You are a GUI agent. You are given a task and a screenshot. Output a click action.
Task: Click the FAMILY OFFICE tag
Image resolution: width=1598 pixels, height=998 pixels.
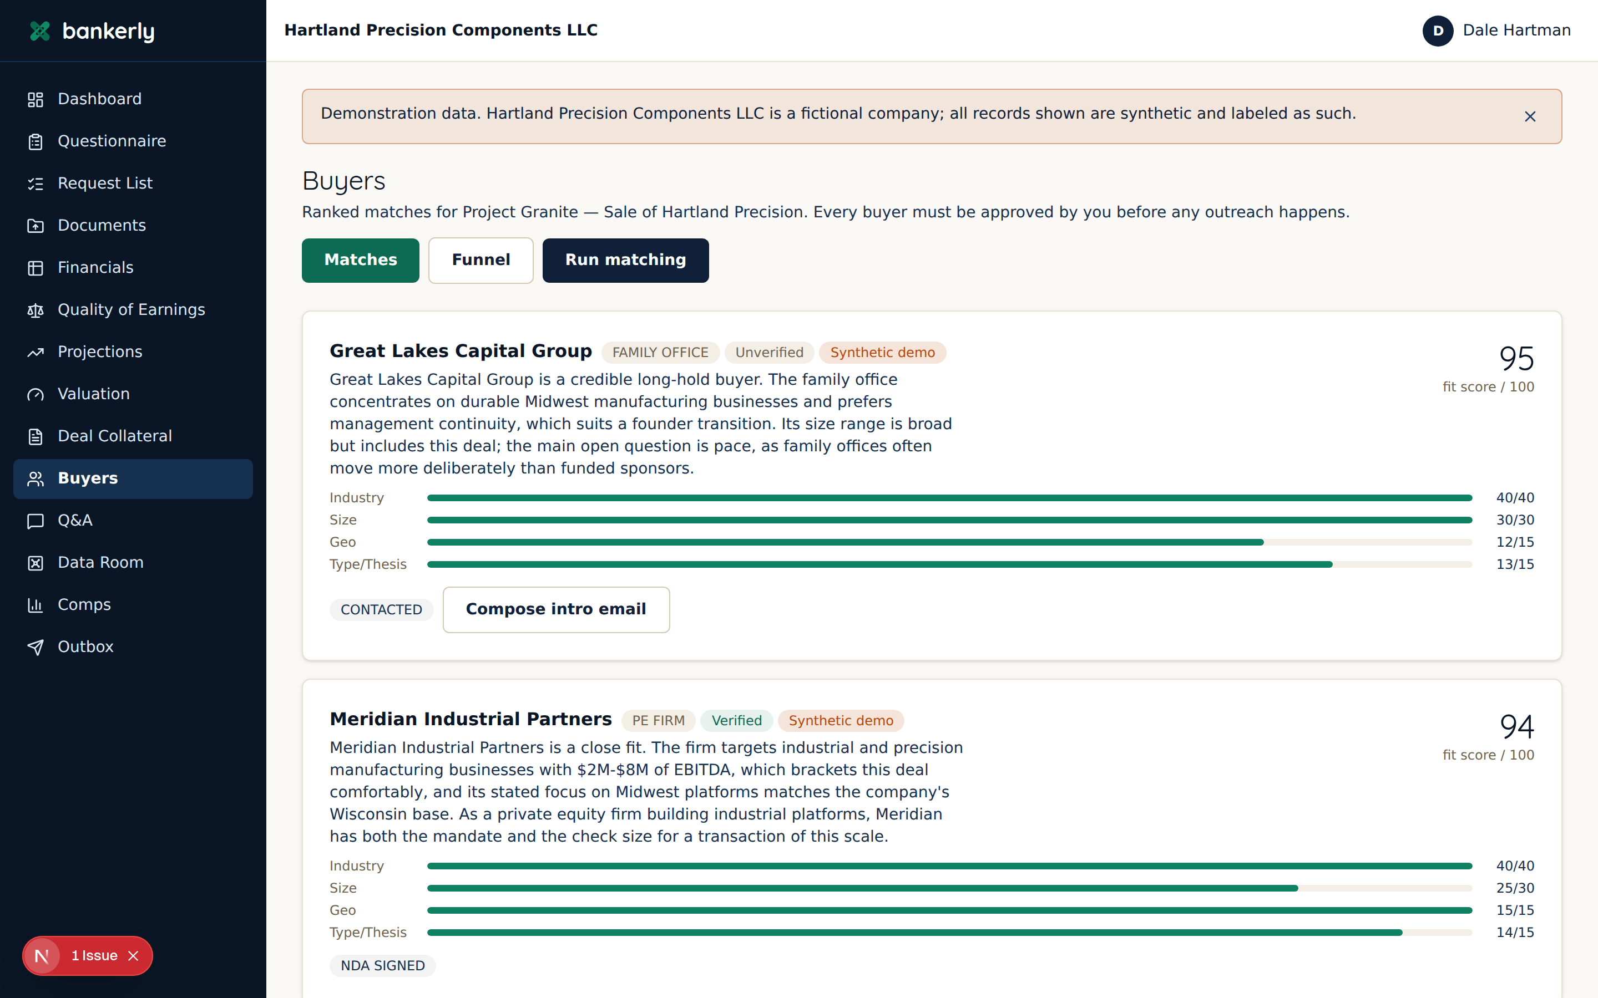(x=660, y=353)
